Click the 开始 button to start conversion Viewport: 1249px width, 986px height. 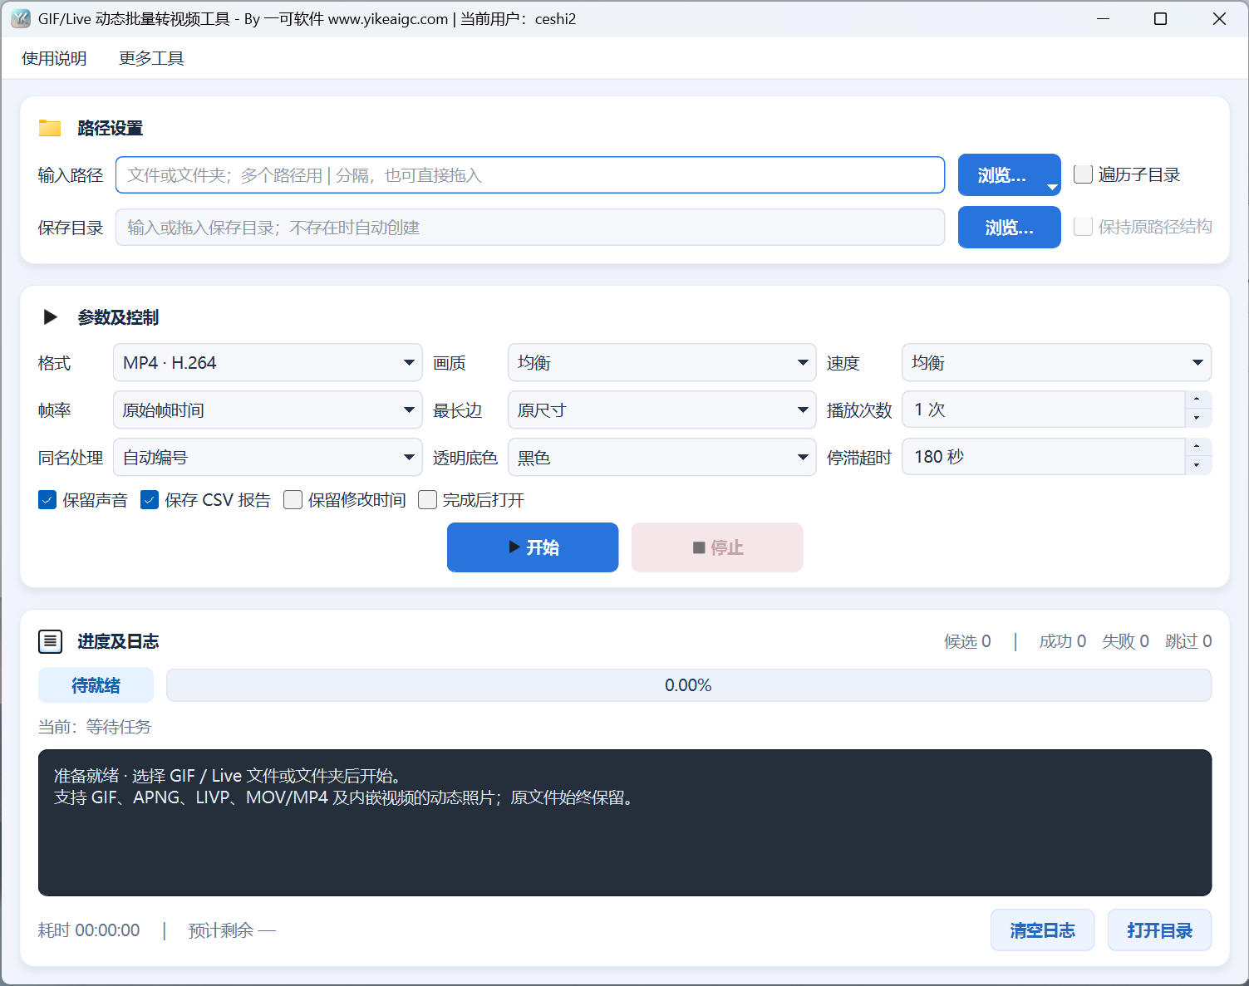click(533, 547)
